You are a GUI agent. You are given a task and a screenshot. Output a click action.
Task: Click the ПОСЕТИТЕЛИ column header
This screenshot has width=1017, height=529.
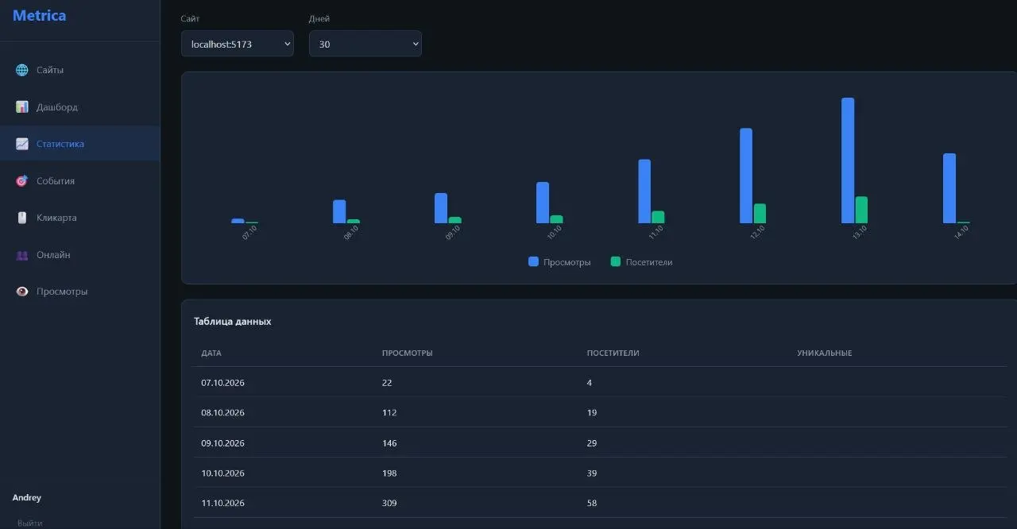[x=613, y=353]
